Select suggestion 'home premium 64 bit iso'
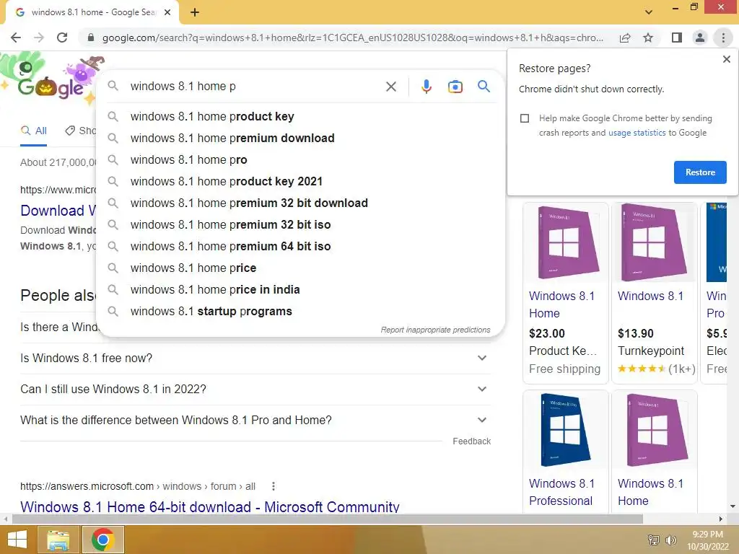 [301, 247]
